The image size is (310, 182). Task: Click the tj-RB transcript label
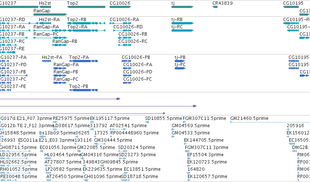point(177,20)
